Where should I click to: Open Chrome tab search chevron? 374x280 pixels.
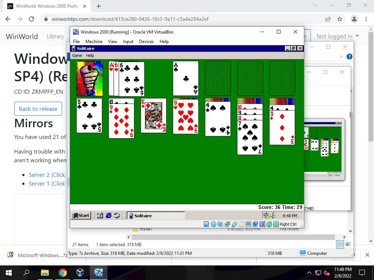tap(315, 5)
